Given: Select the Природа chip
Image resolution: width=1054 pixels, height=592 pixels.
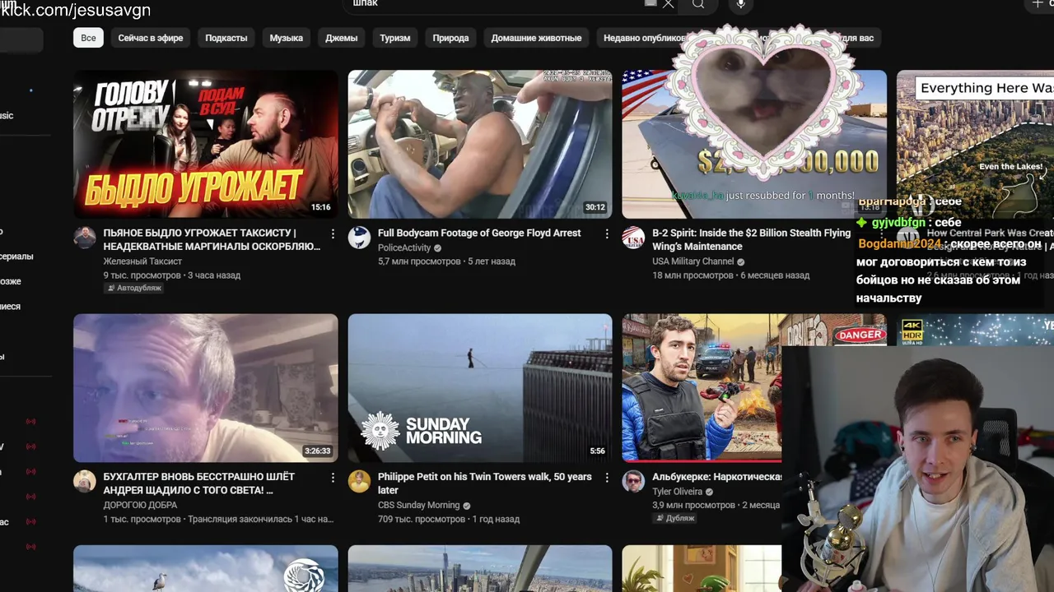Looking at the screenshot, I should pos(451,38).
